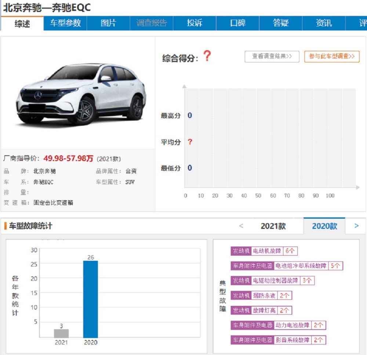This screenshot has height=355, width=367.
Task: Click the price 49.98-57.98万
Action: coord(68,159)
